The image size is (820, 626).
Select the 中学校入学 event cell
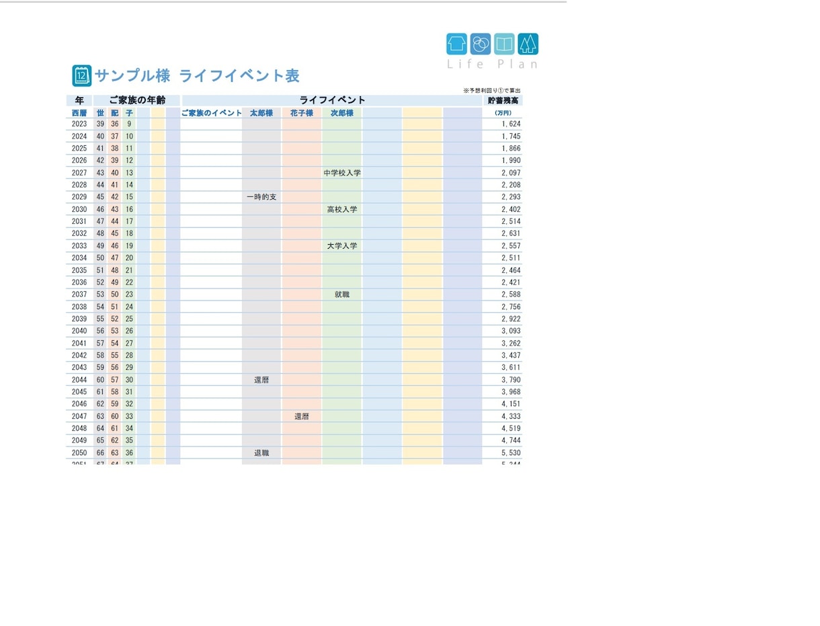coord(342,173)
